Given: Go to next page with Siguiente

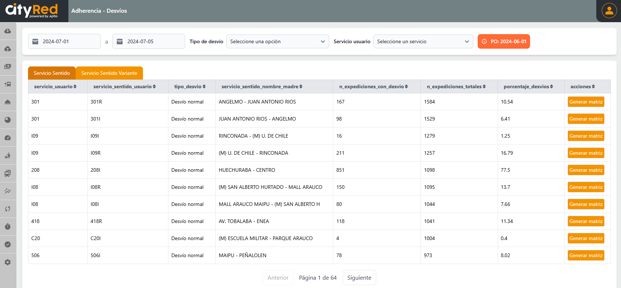Looking at the screenshot, I should (359, 277).
